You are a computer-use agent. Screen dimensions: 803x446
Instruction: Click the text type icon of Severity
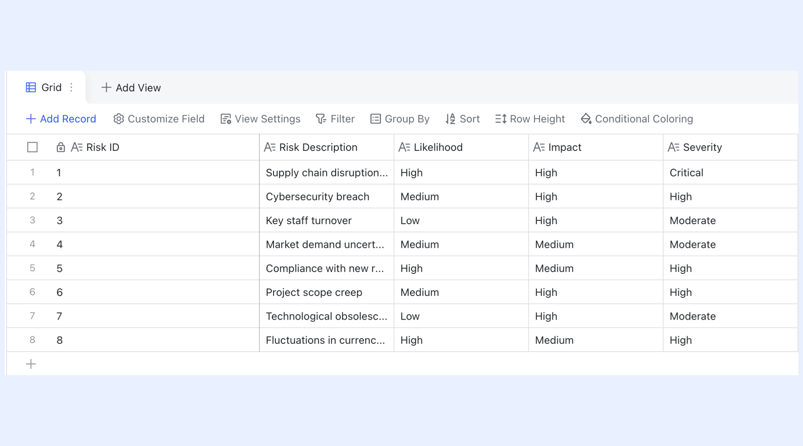tap(673, 147)
